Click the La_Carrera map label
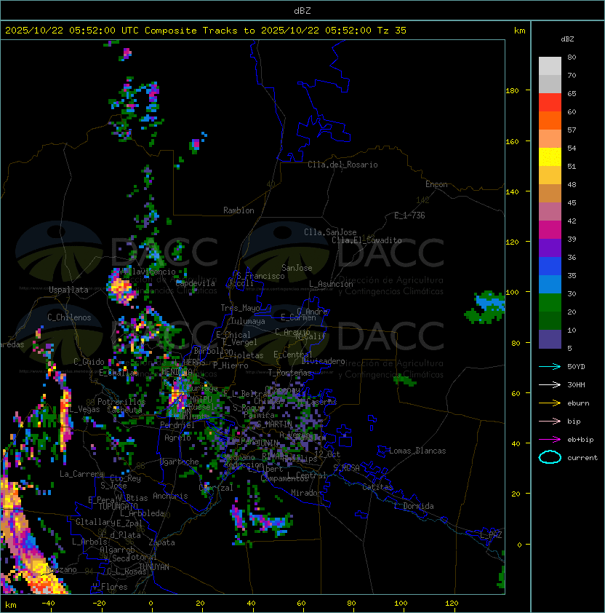Screen dimensions: 605x613 pyautogui.click(x=81, y=474)
